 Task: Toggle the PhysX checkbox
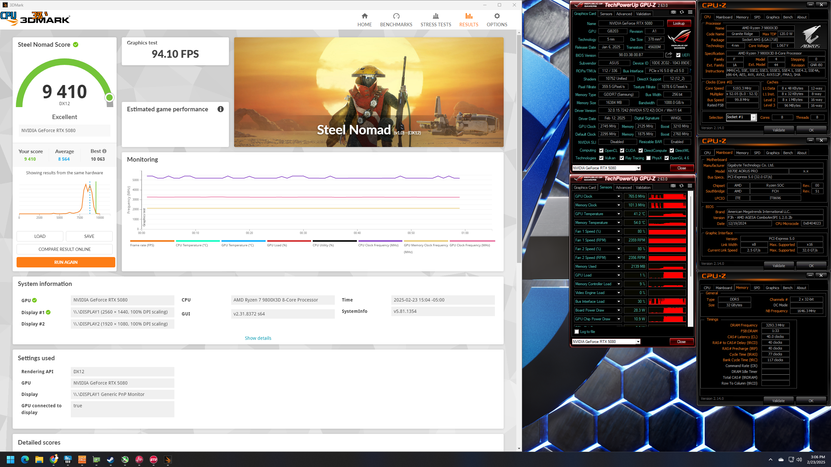648,158
